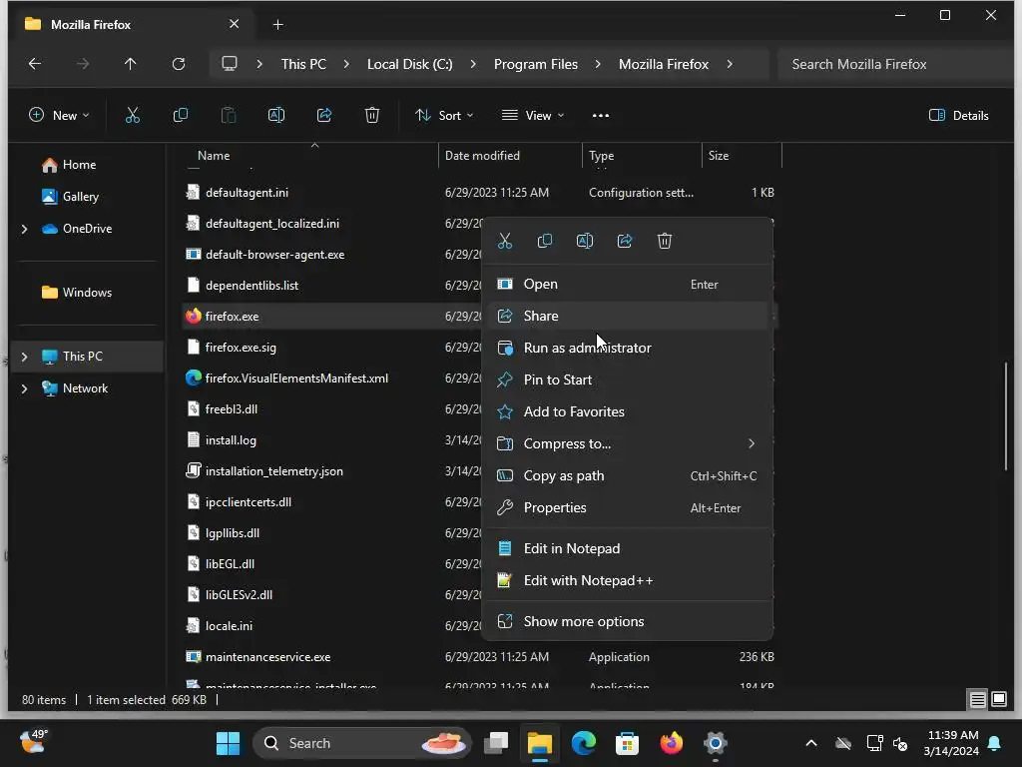Toggle the Details pane
This screenshot has width=1022, height=767.
pyautogui.click(x=959, y=116)
